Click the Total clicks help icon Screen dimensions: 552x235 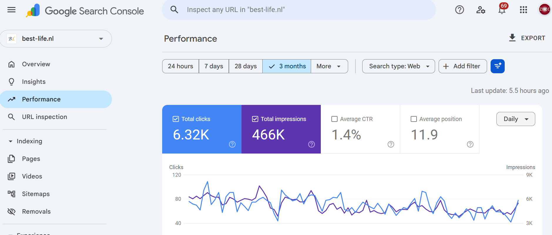(x=232, y=144)
